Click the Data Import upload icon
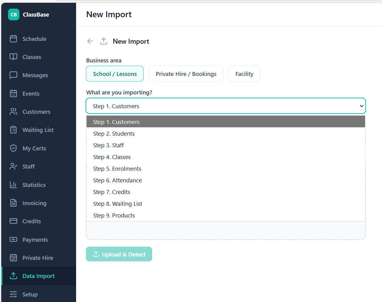The width and height of the screenshot is (382, 302). pos(13,276)
